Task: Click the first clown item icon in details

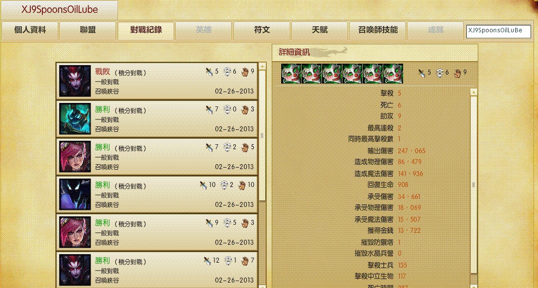Action: click(291, 74)
